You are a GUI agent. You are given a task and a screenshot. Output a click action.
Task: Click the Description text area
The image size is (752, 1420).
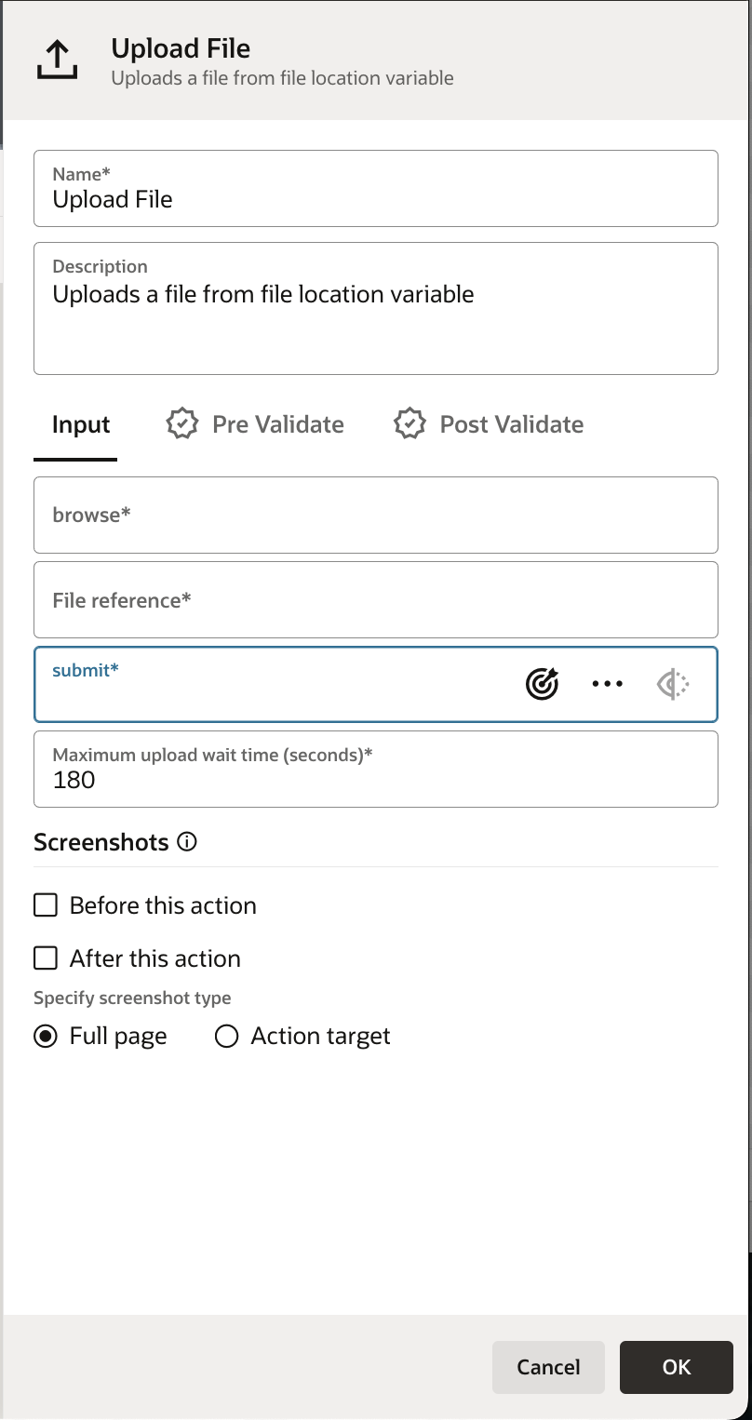(376, 307)
